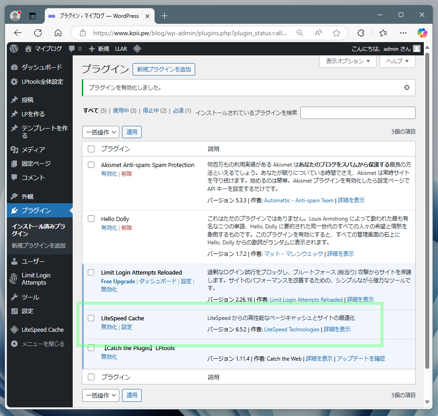Open 固定ページ in sidebar
The width and height of the screenshot is (438, 416).
(x=40, y=163)
